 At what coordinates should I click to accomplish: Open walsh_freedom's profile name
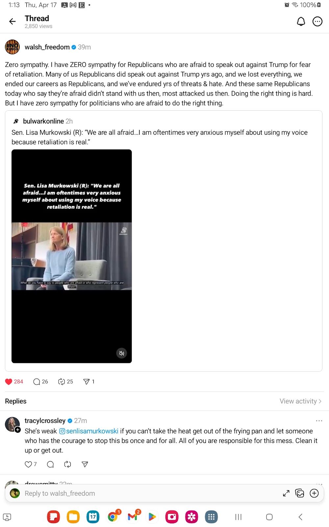point(47,47)
